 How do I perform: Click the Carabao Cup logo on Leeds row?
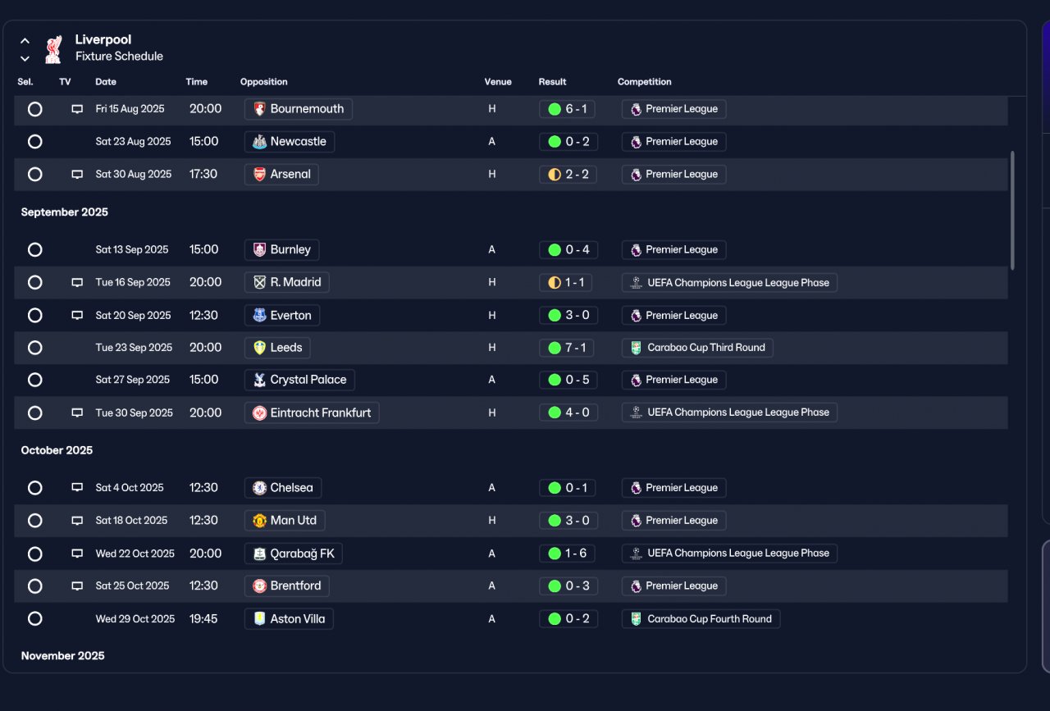pyautogui.click(x=636, y=348)
